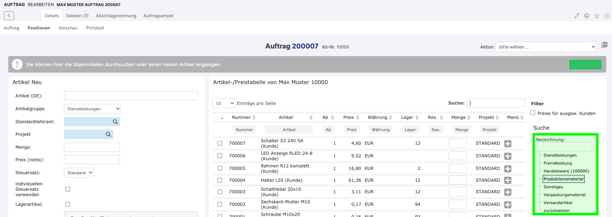Click the PDF export icon
Screen dimensions: 612x217
click(x=604, y=45)
